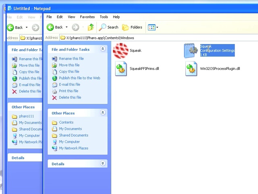
Task: Click E-mail this file link
Action: click(70, 84)
